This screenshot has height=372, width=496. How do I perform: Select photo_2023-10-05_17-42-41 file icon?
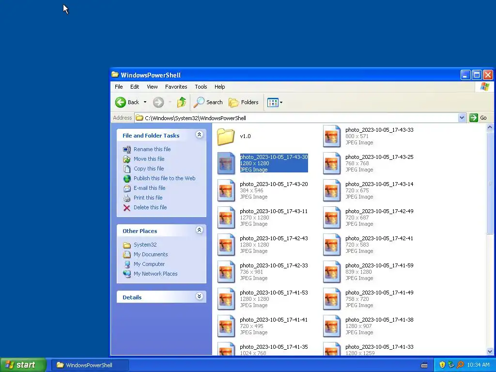click(331, 245)
